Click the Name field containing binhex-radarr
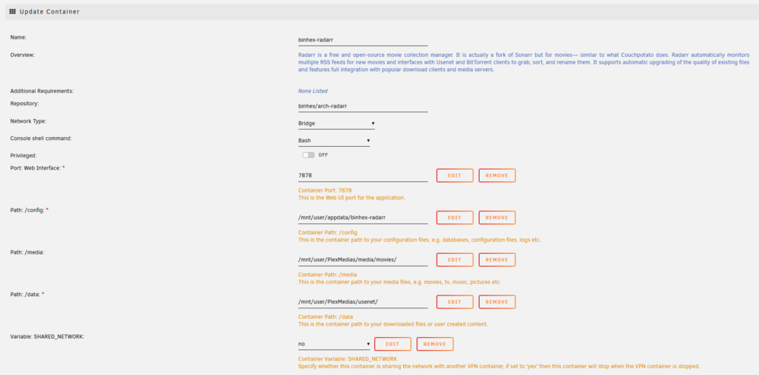759x375 pixels. pyautogui.click(x=363, y=40)
